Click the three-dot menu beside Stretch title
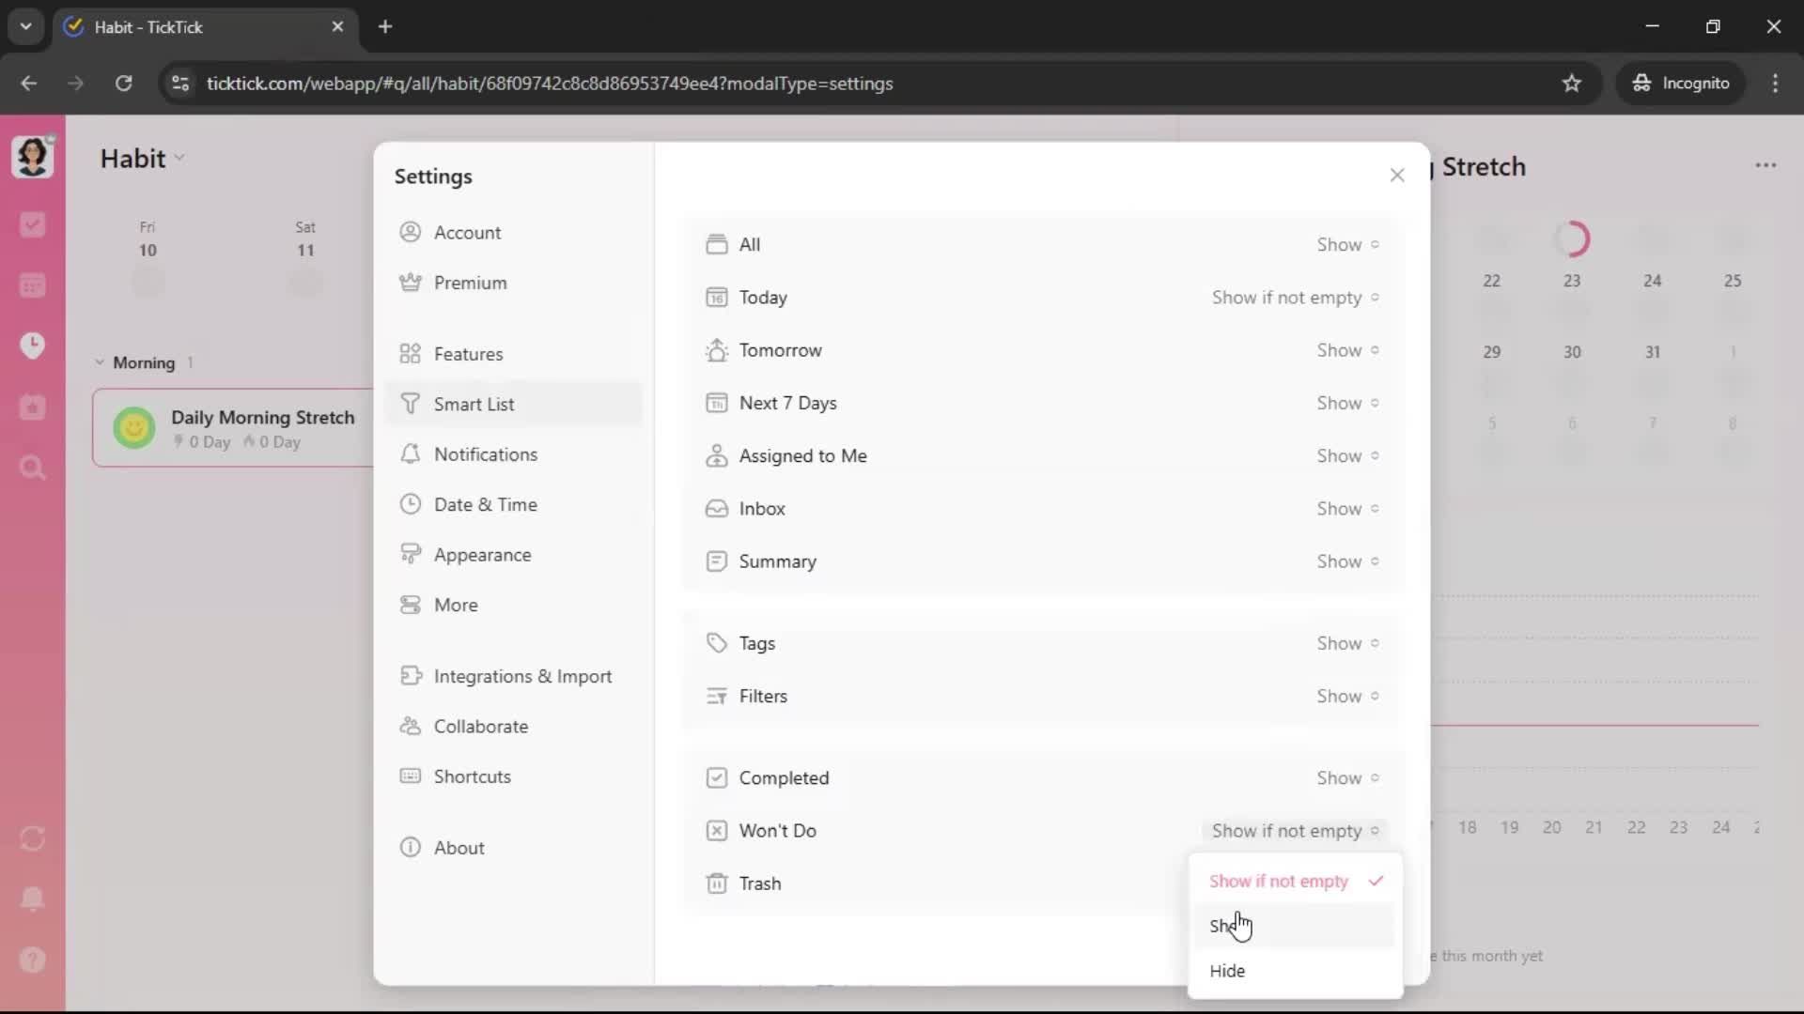 [1765, 165]
